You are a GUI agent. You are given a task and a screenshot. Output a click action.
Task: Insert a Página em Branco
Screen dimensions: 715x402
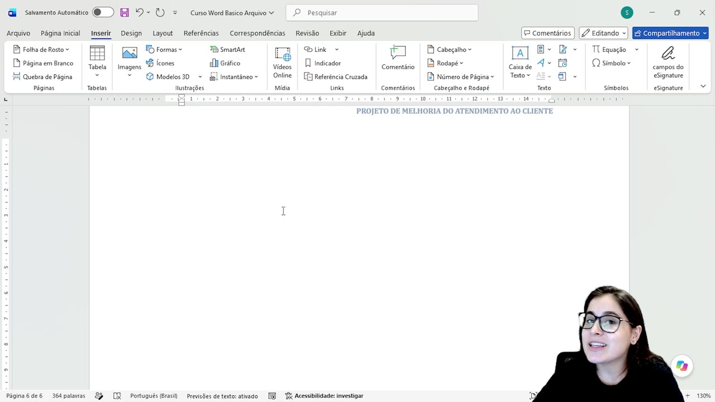(43, 63)
